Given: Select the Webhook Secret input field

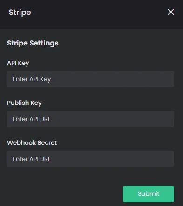Looking at the screenshot, I should [90, 159].
